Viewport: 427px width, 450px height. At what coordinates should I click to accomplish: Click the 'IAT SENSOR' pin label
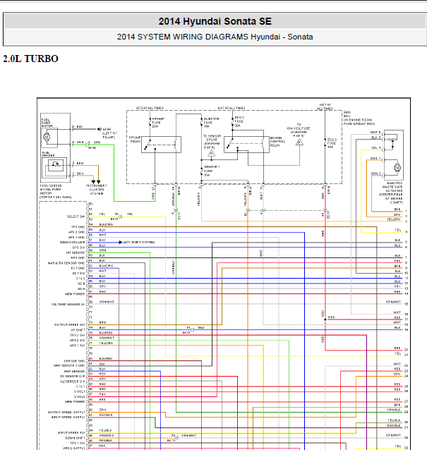pos(76,253)
